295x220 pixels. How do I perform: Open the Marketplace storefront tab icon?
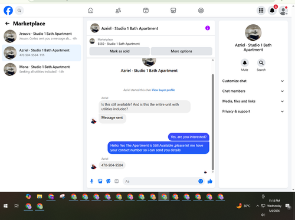tap(173, 11)
